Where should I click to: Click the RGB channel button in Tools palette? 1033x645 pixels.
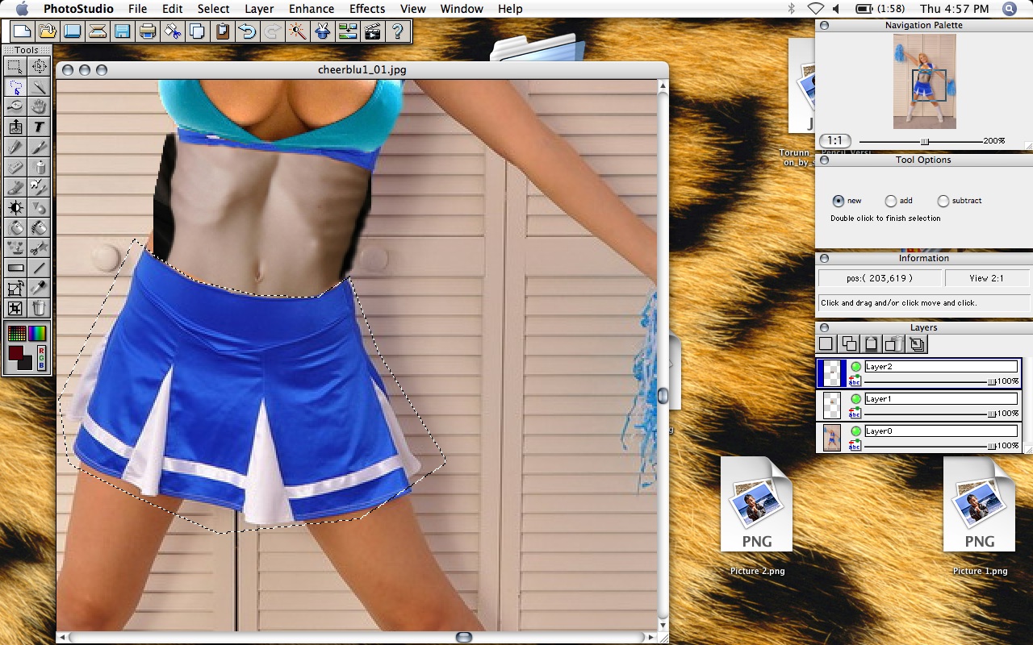point(42,357)
